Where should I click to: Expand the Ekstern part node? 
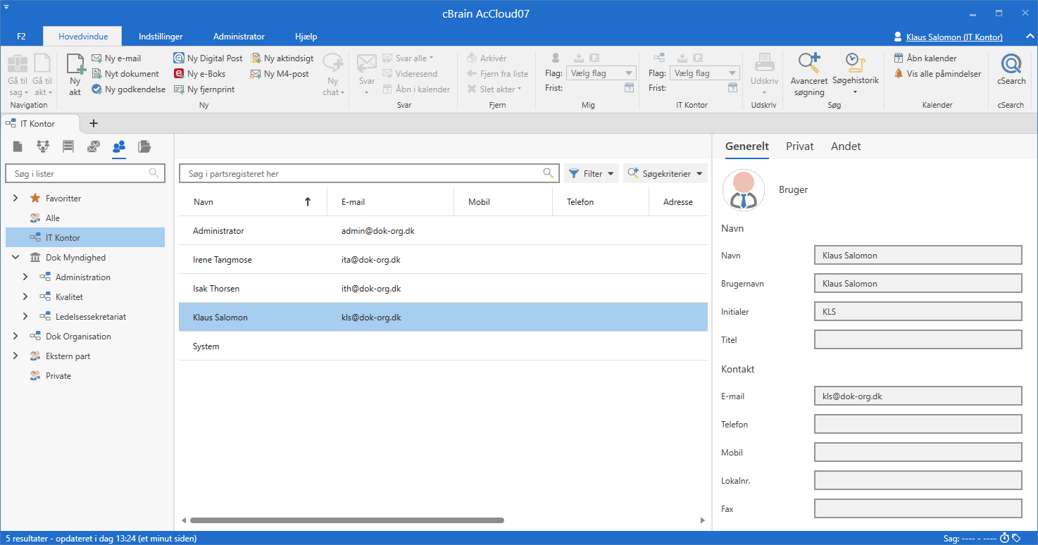(x=15, y=356)
